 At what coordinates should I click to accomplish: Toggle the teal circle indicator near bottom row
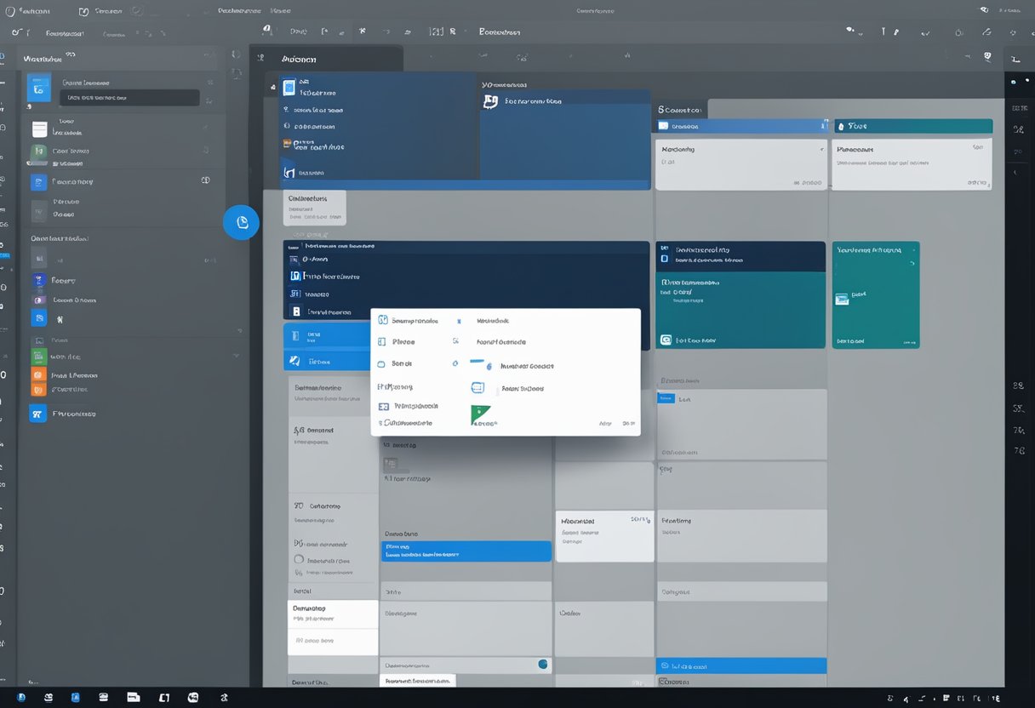pyautogui.click(x=543, y=664)
